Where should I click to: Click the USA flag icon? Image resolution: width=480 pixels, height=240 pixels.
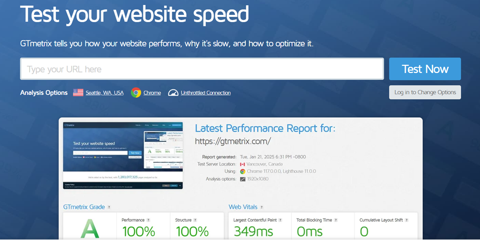pos(78,93)
